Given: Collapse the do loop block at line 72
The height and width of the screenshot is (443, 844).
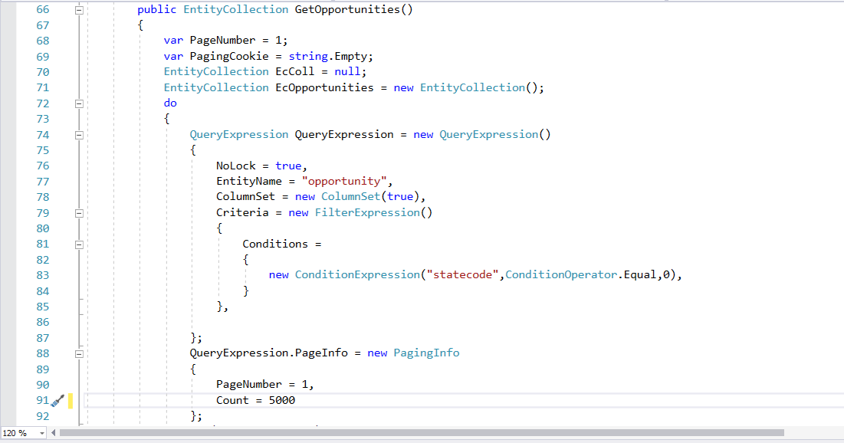Looking at the screenshot, I should [79, 103].
